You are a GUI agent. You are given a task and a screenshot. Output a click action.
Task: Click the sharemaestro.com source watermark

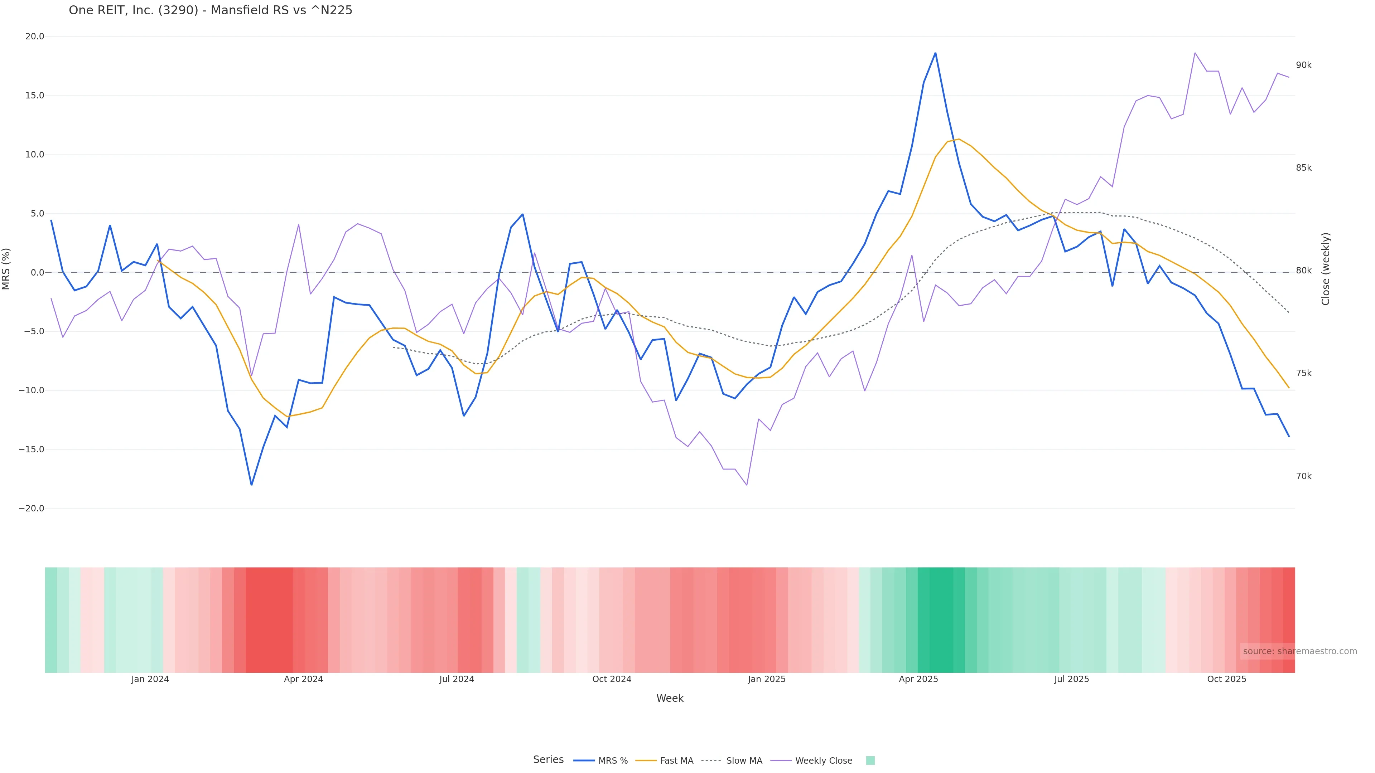1299,651
